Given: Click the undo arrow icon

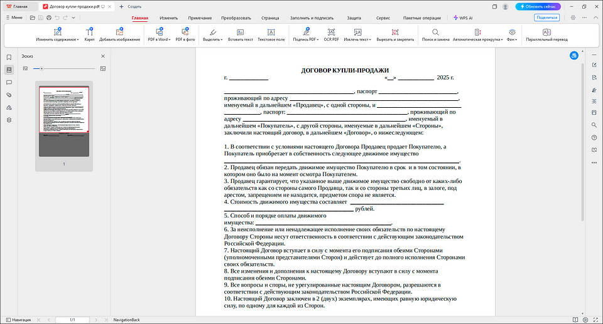Looking at the screenshot, I should [57, 18].
